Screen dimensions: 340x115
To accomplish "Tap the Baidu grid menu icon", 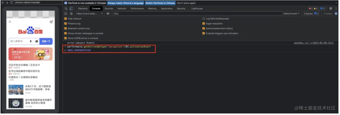I will [51, 22].
